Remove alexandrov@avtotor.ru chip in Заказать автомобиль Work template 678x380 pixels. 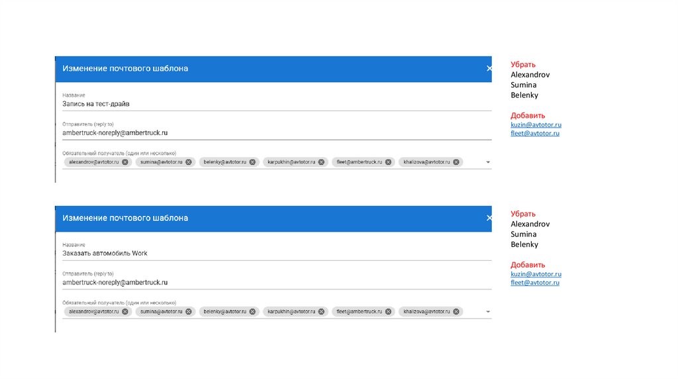tap(125, 312)
